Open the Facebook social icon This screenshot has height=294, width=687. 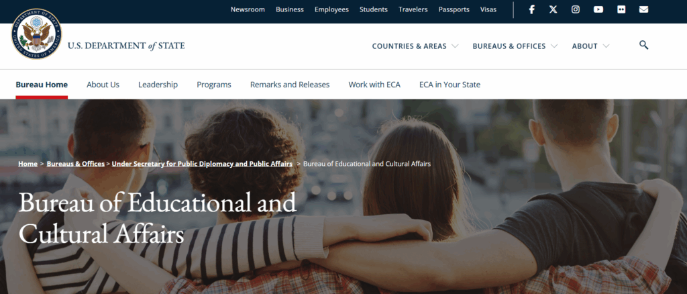[531, 9]
